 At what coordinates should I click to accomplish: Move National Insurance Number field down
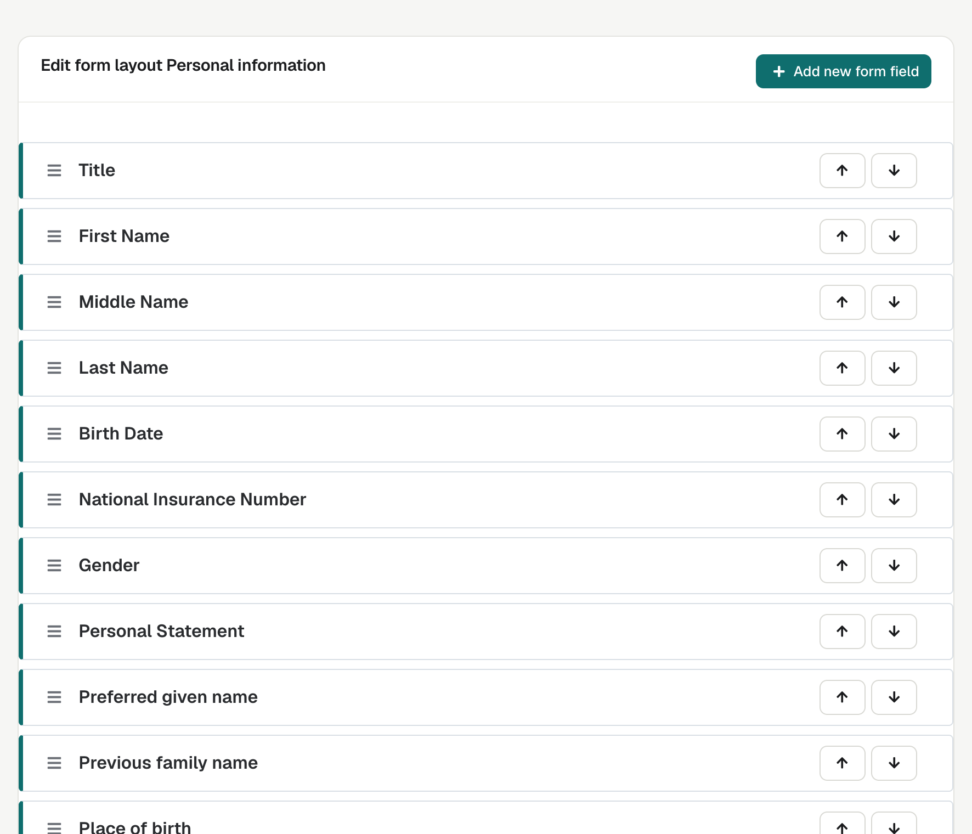(x=894, y=500)
